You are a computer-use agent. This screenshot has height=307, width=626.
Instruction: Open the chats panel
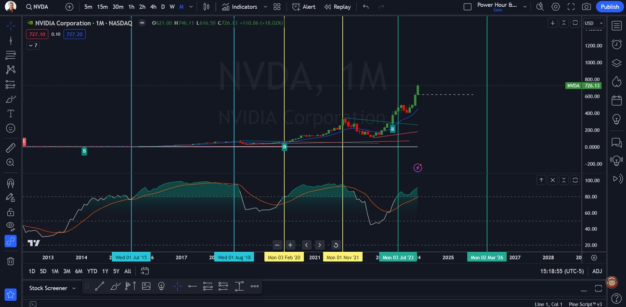pyautogui.click(x=616, y=142)
